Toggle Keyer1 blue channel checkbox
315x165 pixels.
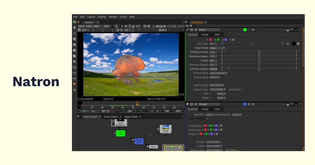(x=225, y=40)
